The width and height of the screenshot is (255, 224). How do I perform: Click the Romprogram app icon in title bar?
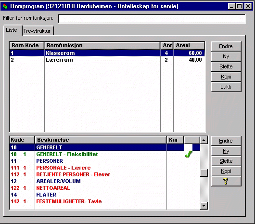click(5, 6)
